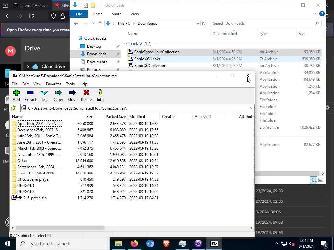Open the View menu in 7-Zip
Viewport: 334px width, 250px height.
[37, 84]
